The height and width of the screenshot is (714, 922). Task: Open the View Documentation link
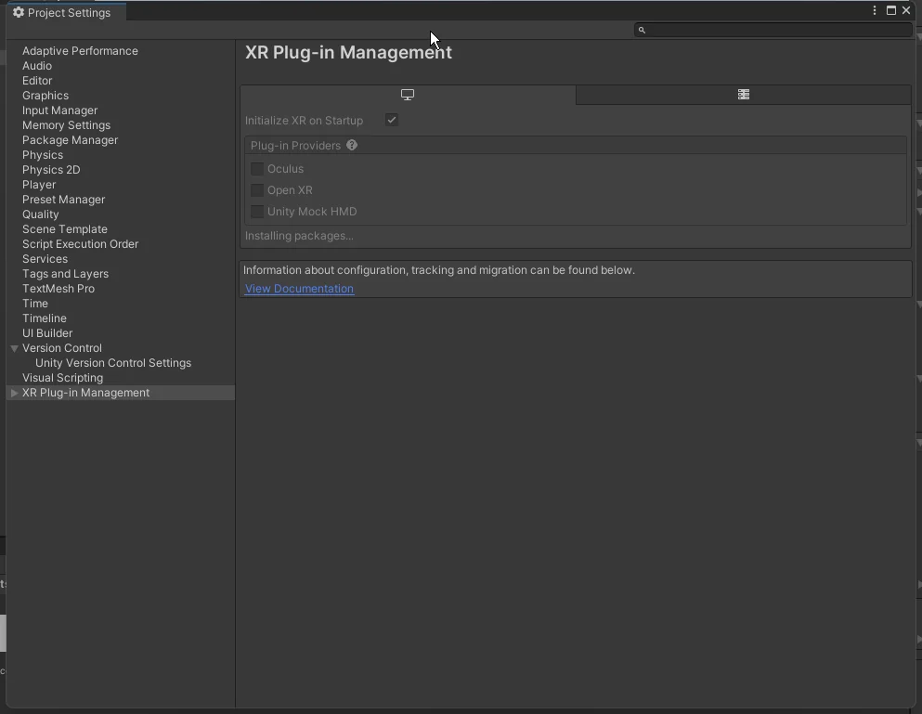pos(299,289)
